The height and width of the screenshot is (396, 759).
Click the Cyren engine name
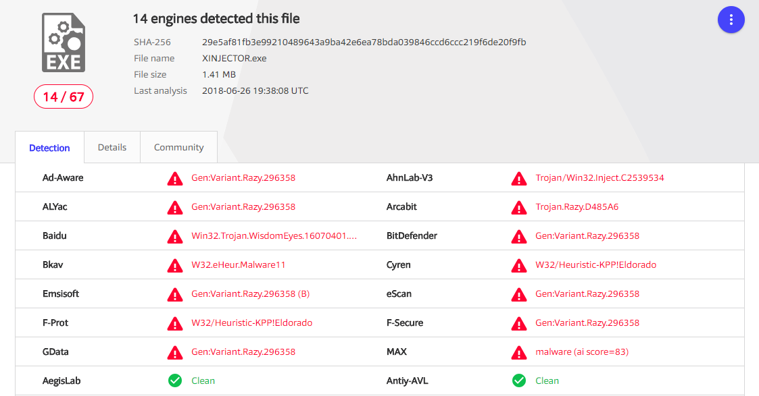click(398, 264)
